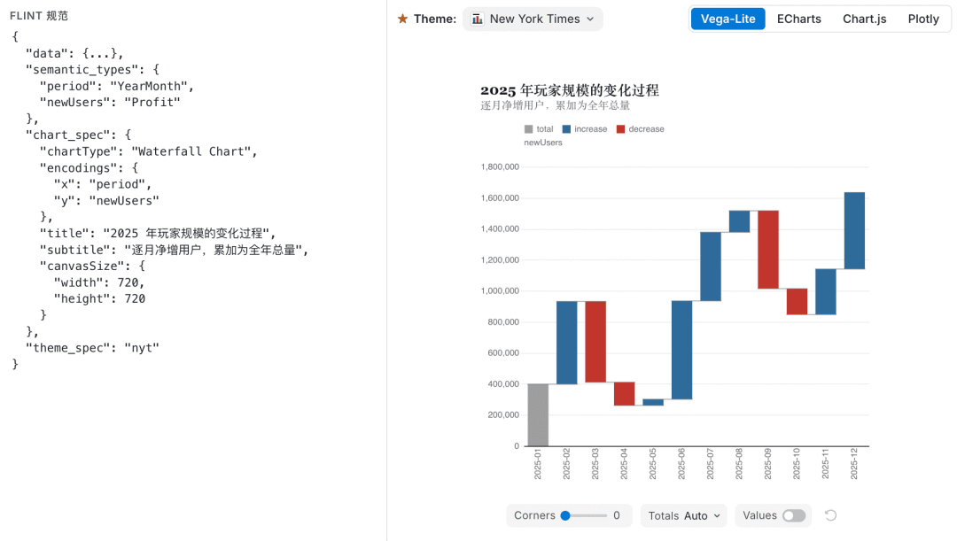The image size is (957, 541).
Task: Click the chart subtitle '逐月净增用户，累加为全年总量'
Action: tap(555, 105)
